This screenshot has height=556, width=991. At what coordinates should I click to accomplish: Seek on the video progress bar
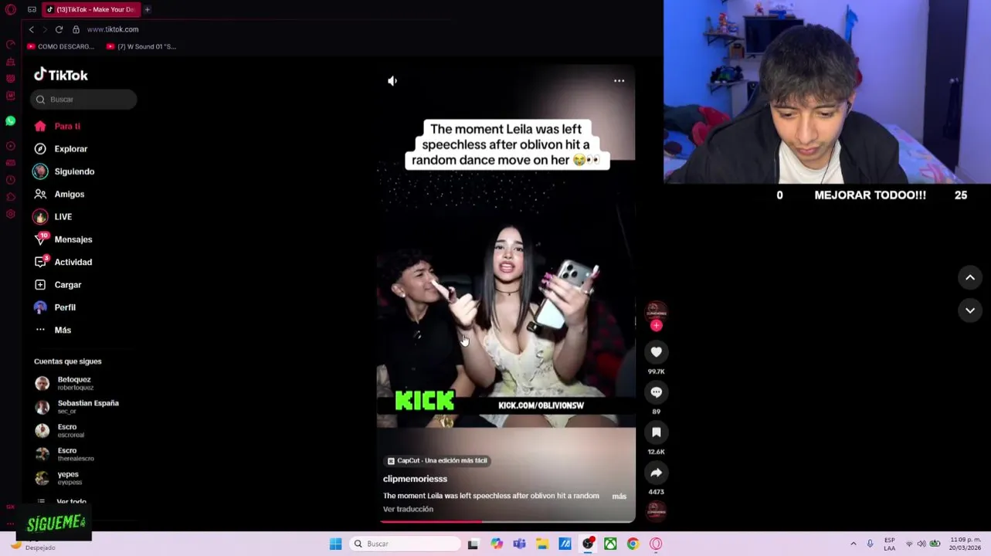pyautogui.click(x=506, y=521)
